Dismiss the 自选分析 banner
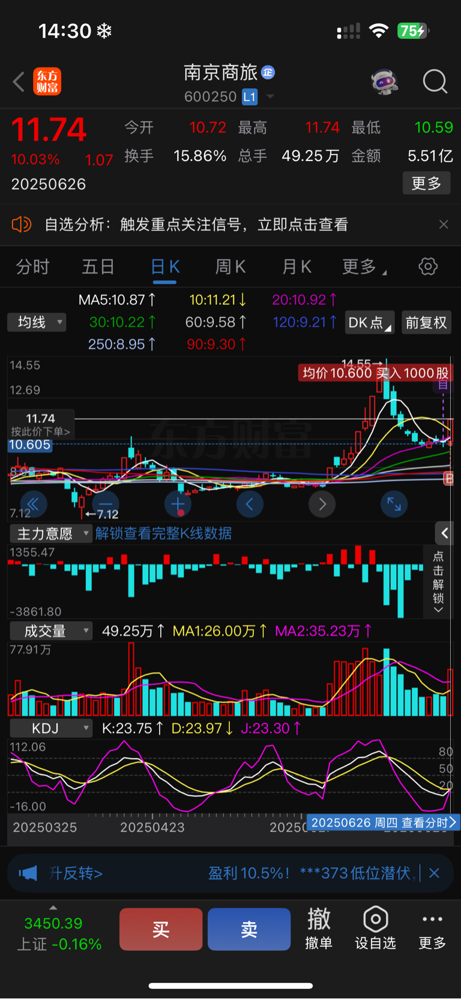The height and width of the screenshot is (999, 461). [444, 225]
